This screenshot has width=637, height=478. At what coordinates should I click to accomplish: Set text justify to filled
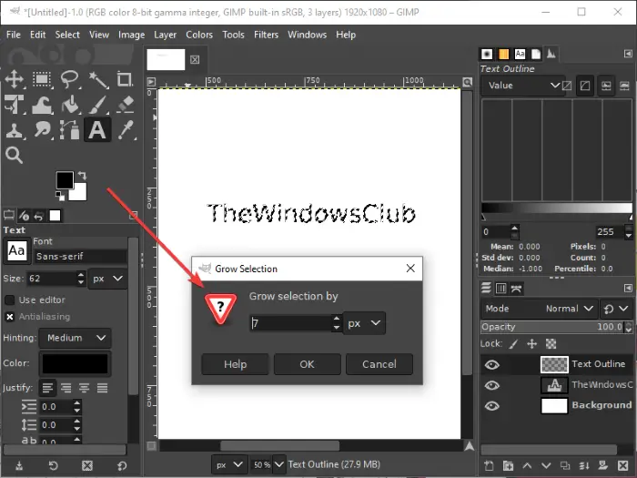[102, 388]
